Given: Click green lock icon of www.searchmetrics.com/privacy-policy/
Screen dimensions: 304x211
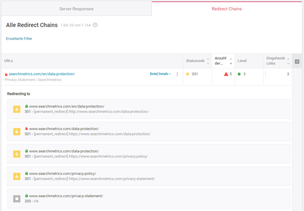Looking at the screenshot, I should [26, 173].
